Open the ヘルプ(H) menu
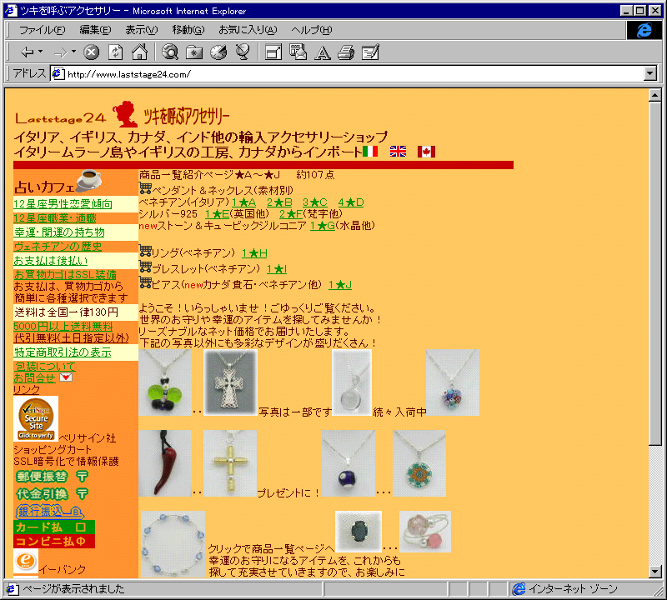Image resolution: width=667 pixels, height=600 pixels. [311, 30]
